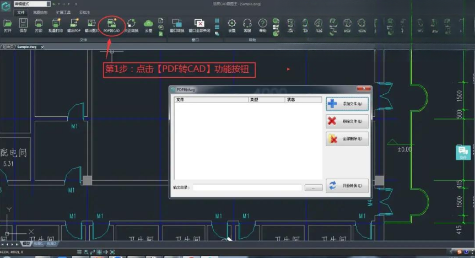Click the 输出PDF export icon
This screenshot has width=475, height=258.
[74, 25]
